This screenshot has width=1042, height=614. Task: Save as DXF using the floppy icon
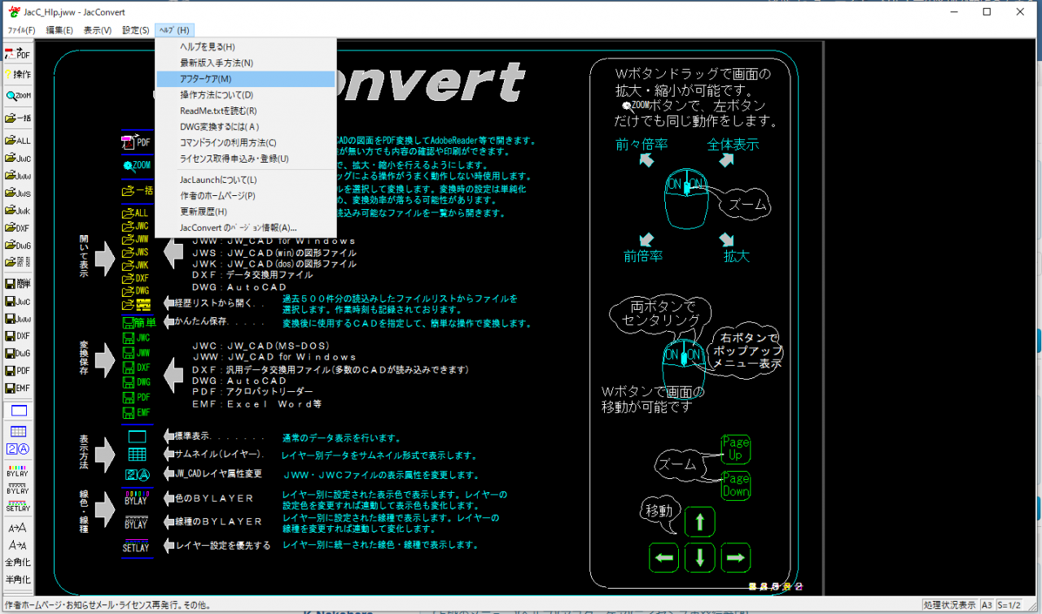tap(17, 335)
